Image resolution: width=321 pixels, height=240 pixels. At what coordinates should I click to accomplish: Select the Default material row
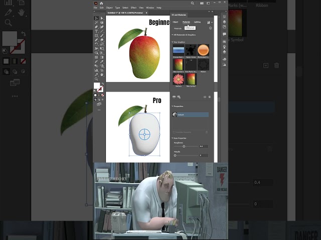(191, 114)
